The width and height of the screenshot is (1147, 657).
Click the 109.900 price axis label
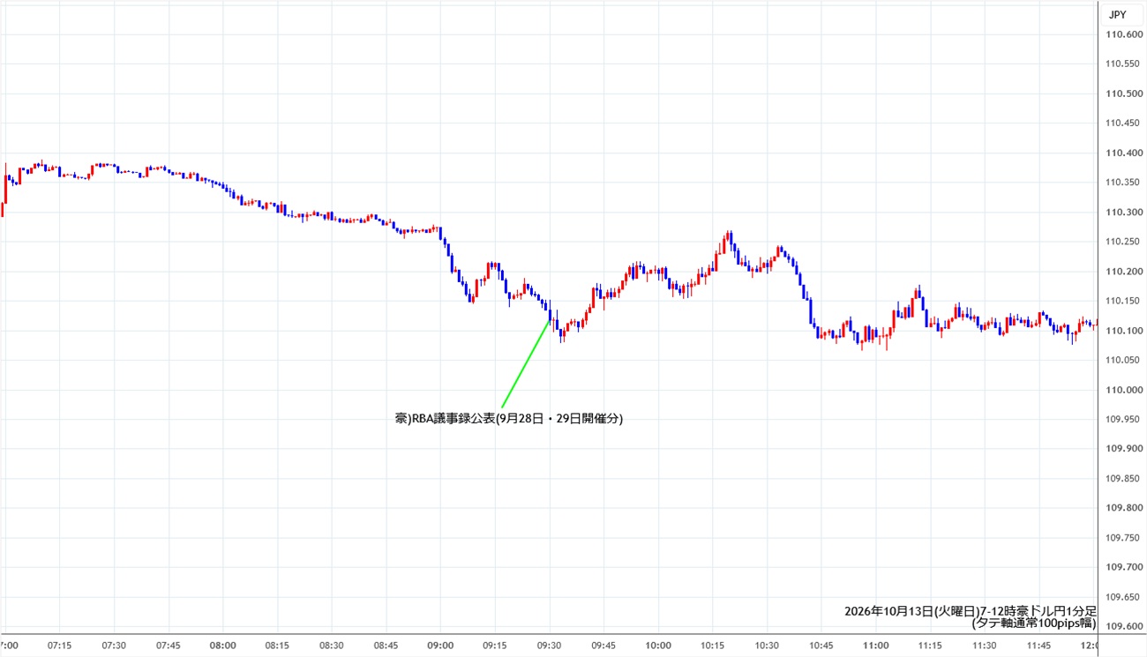point(1125,448)
